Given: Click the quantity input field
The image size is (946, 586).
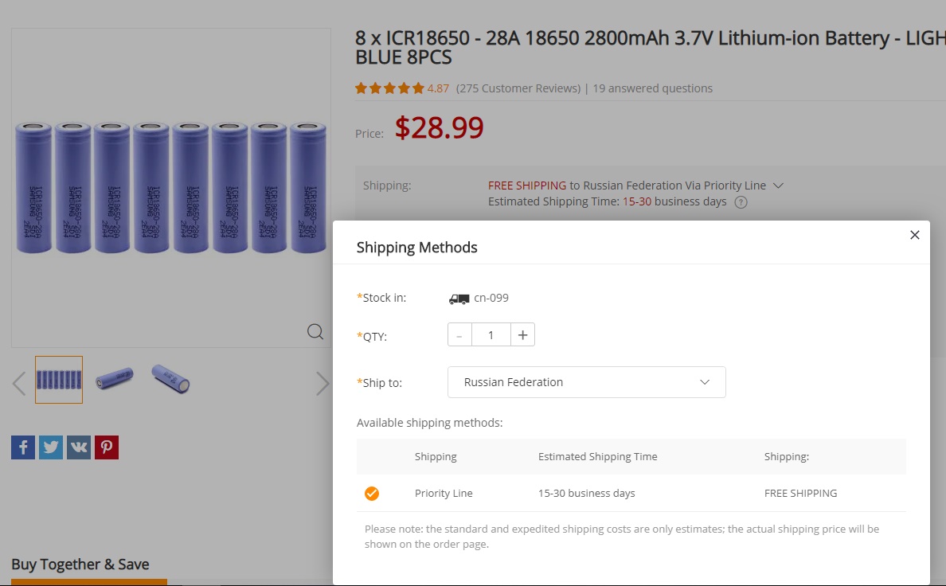Looking at the screenshot, I should (491, 335).
